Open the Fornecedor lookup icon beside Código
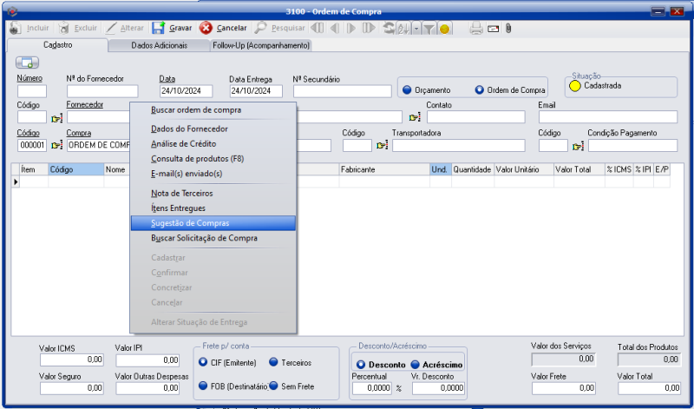Viewport: 694px width, 409px height. 57,118
